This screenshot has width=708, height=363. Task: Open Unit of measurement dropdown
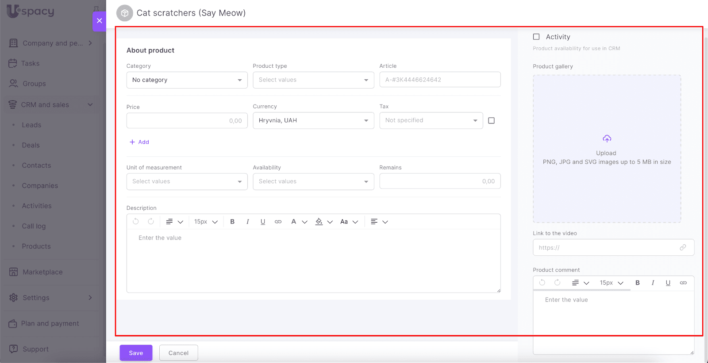tap(187, 181)
